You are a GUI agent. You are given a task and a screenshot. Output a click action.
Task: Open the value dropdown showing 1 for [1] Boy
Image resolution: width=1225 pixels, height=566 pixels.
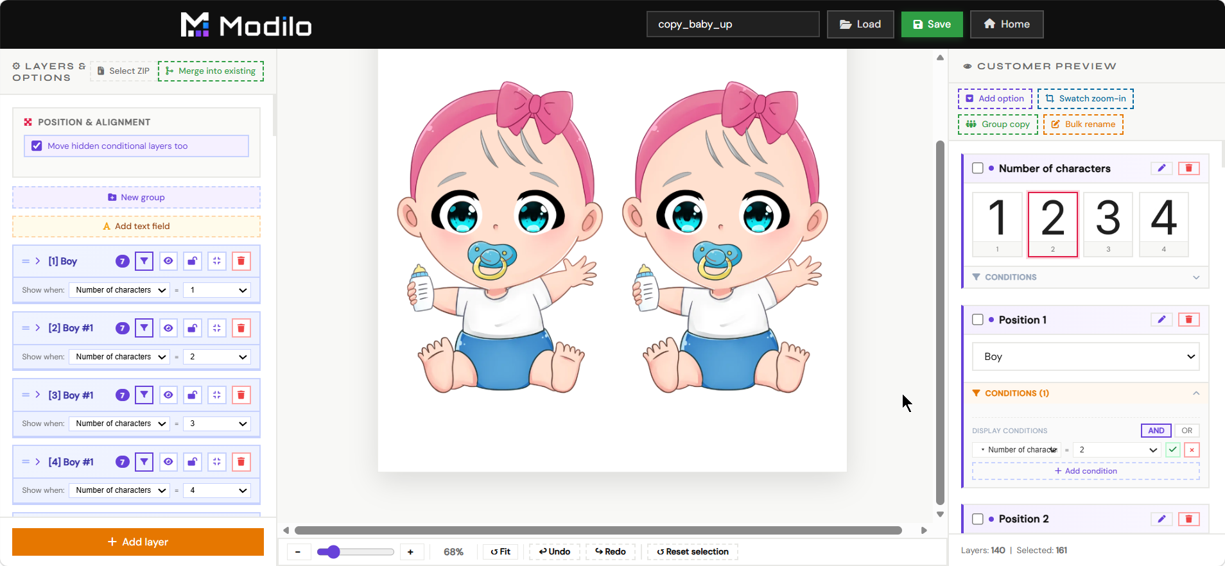click(217, 290)
